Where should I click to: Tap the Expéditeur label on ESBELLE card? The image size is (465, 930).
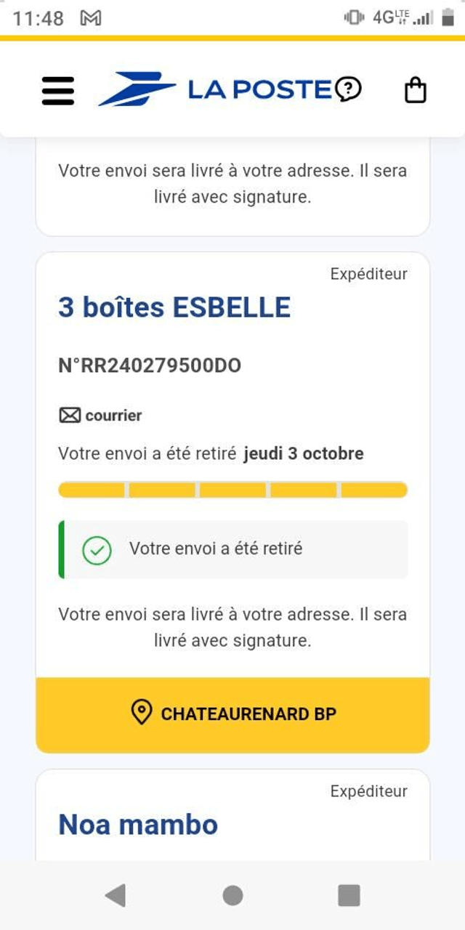tap(368, 274)
